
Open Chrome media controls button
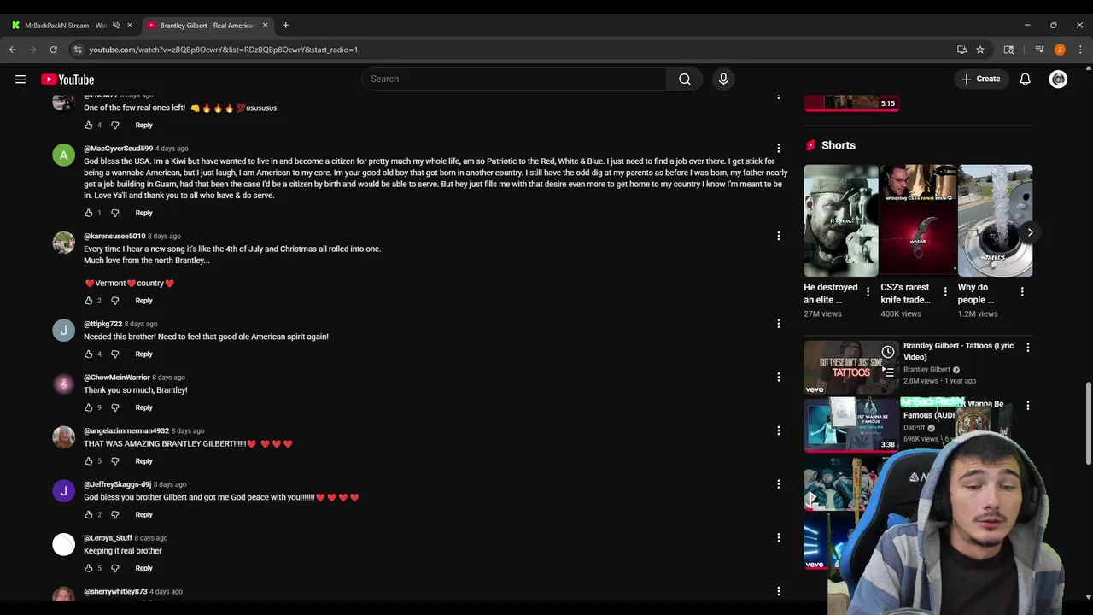(1039, 50)
